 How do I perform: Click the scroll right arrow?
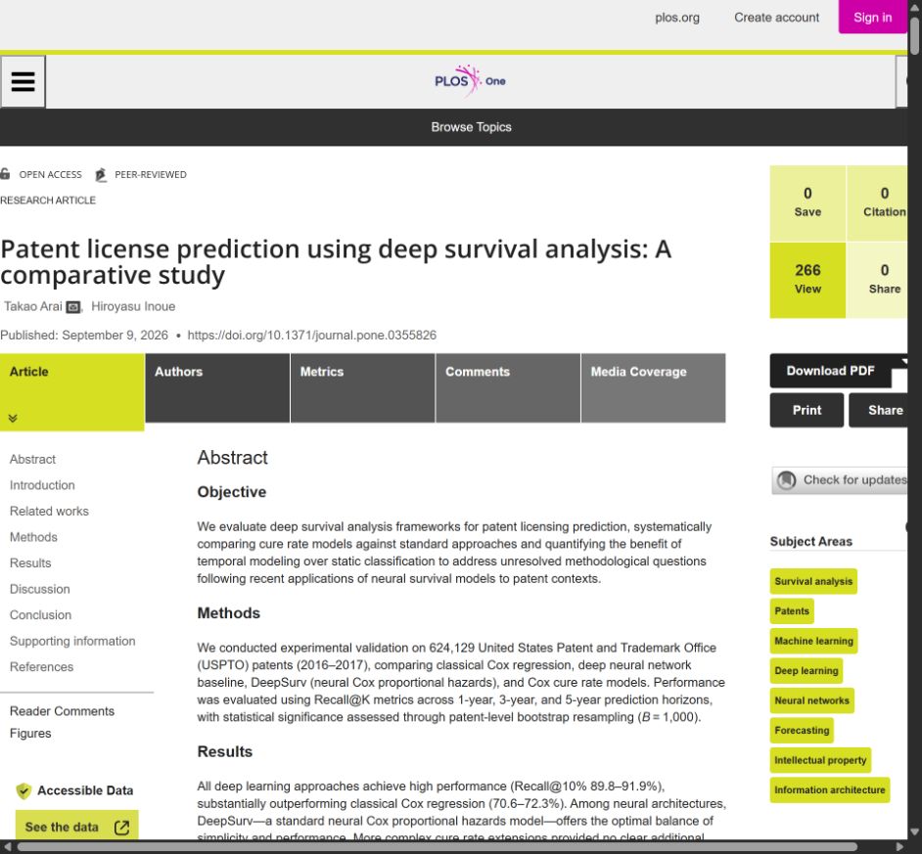(899, 847)
